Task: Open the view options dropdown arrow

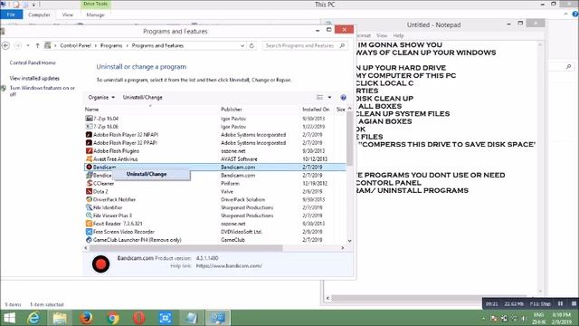Action: point(329,97)
